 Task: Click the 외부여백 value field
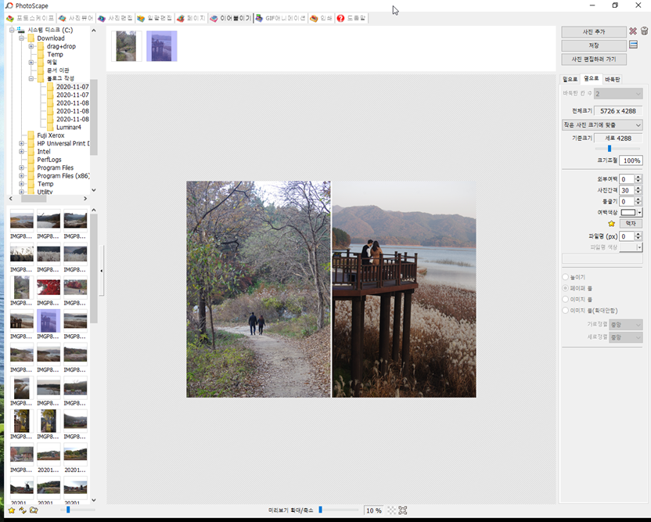click(627, 179)
